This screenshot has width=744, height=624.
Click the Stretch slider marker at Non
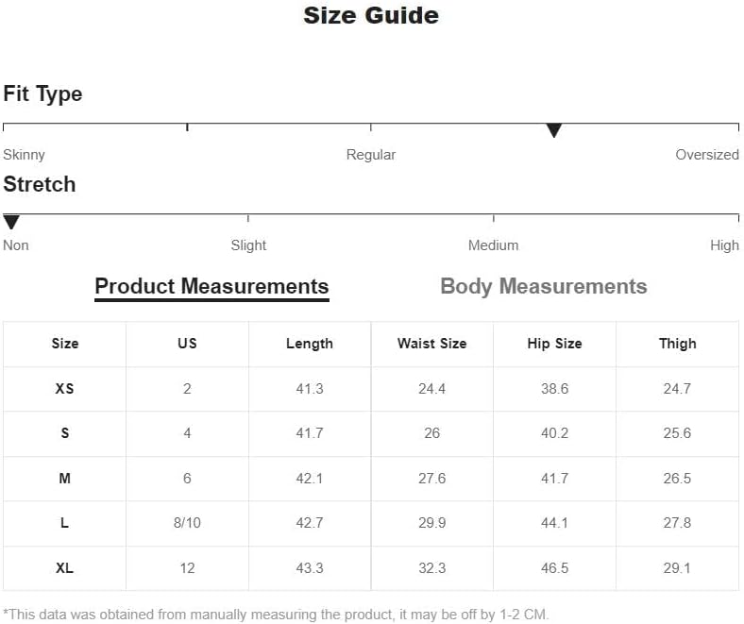tap(11, 222)
